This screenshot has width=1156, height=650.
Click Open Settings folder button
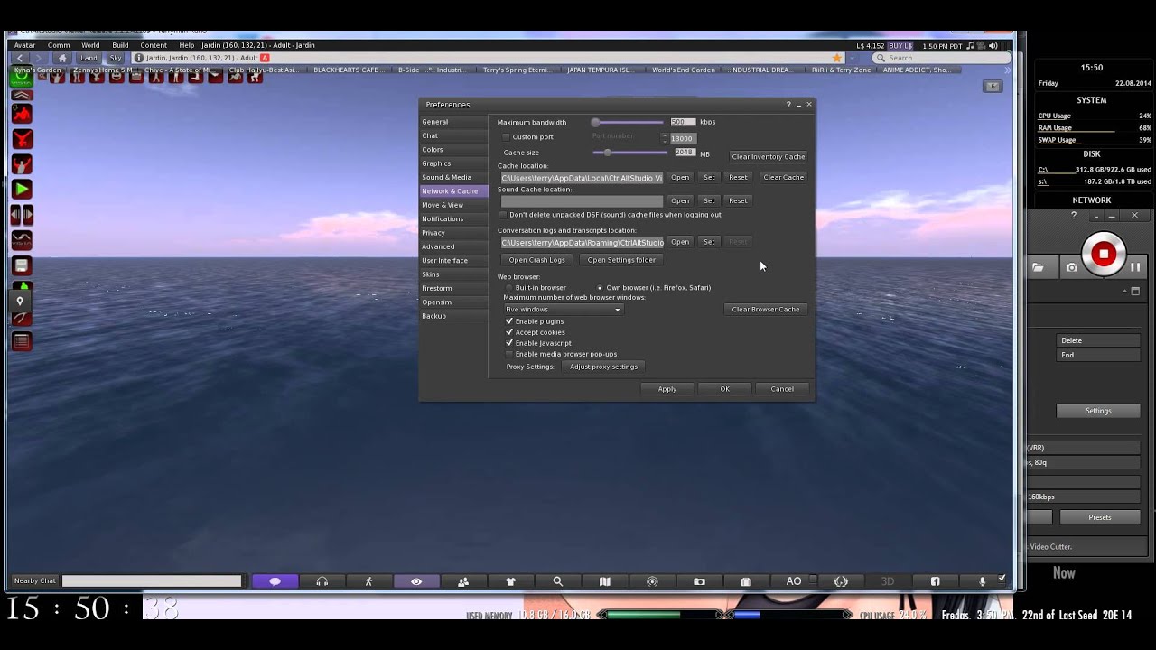click(x=621, y=260)
